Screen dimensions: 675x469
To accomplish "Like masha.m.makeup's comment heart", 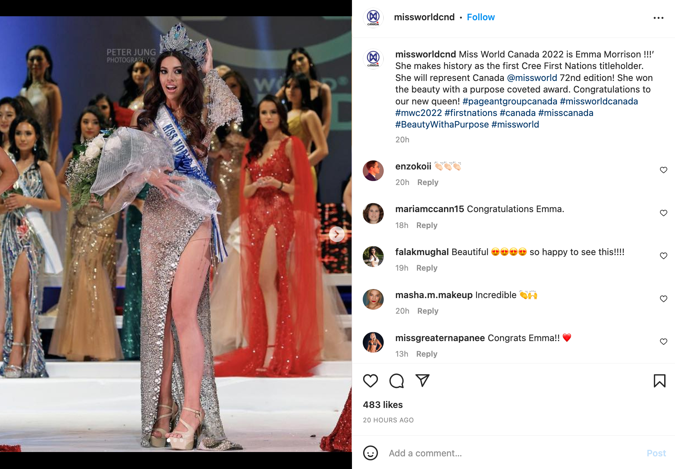I will pyautogui.click(x=663, y=298).
